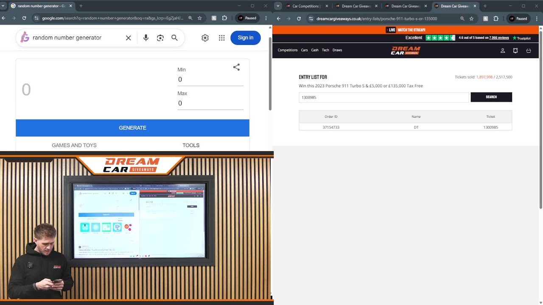This screenshot has width=543, height=305.
Task: Go back in the Dream Car window
Action: pyautogui.click(x=278, y=19)
